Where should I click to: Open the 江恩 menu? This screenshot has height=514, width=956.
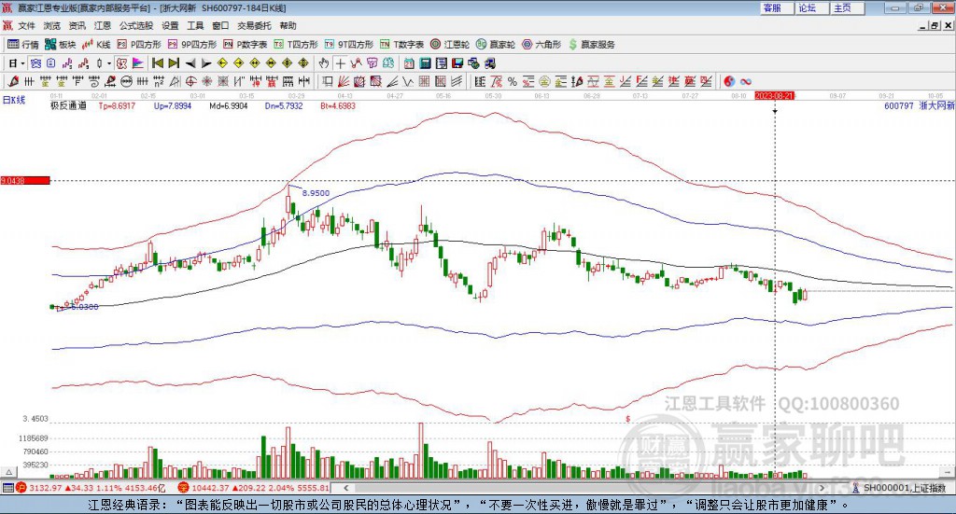pyautogui.click(x=102, y=25)
